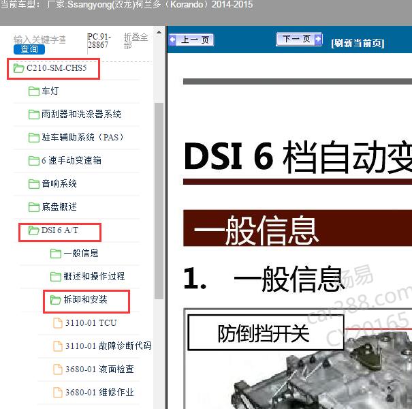This screenshot has height=409, width=412.
Task: Go to next page with 下一页
Action: coord(299,39)
